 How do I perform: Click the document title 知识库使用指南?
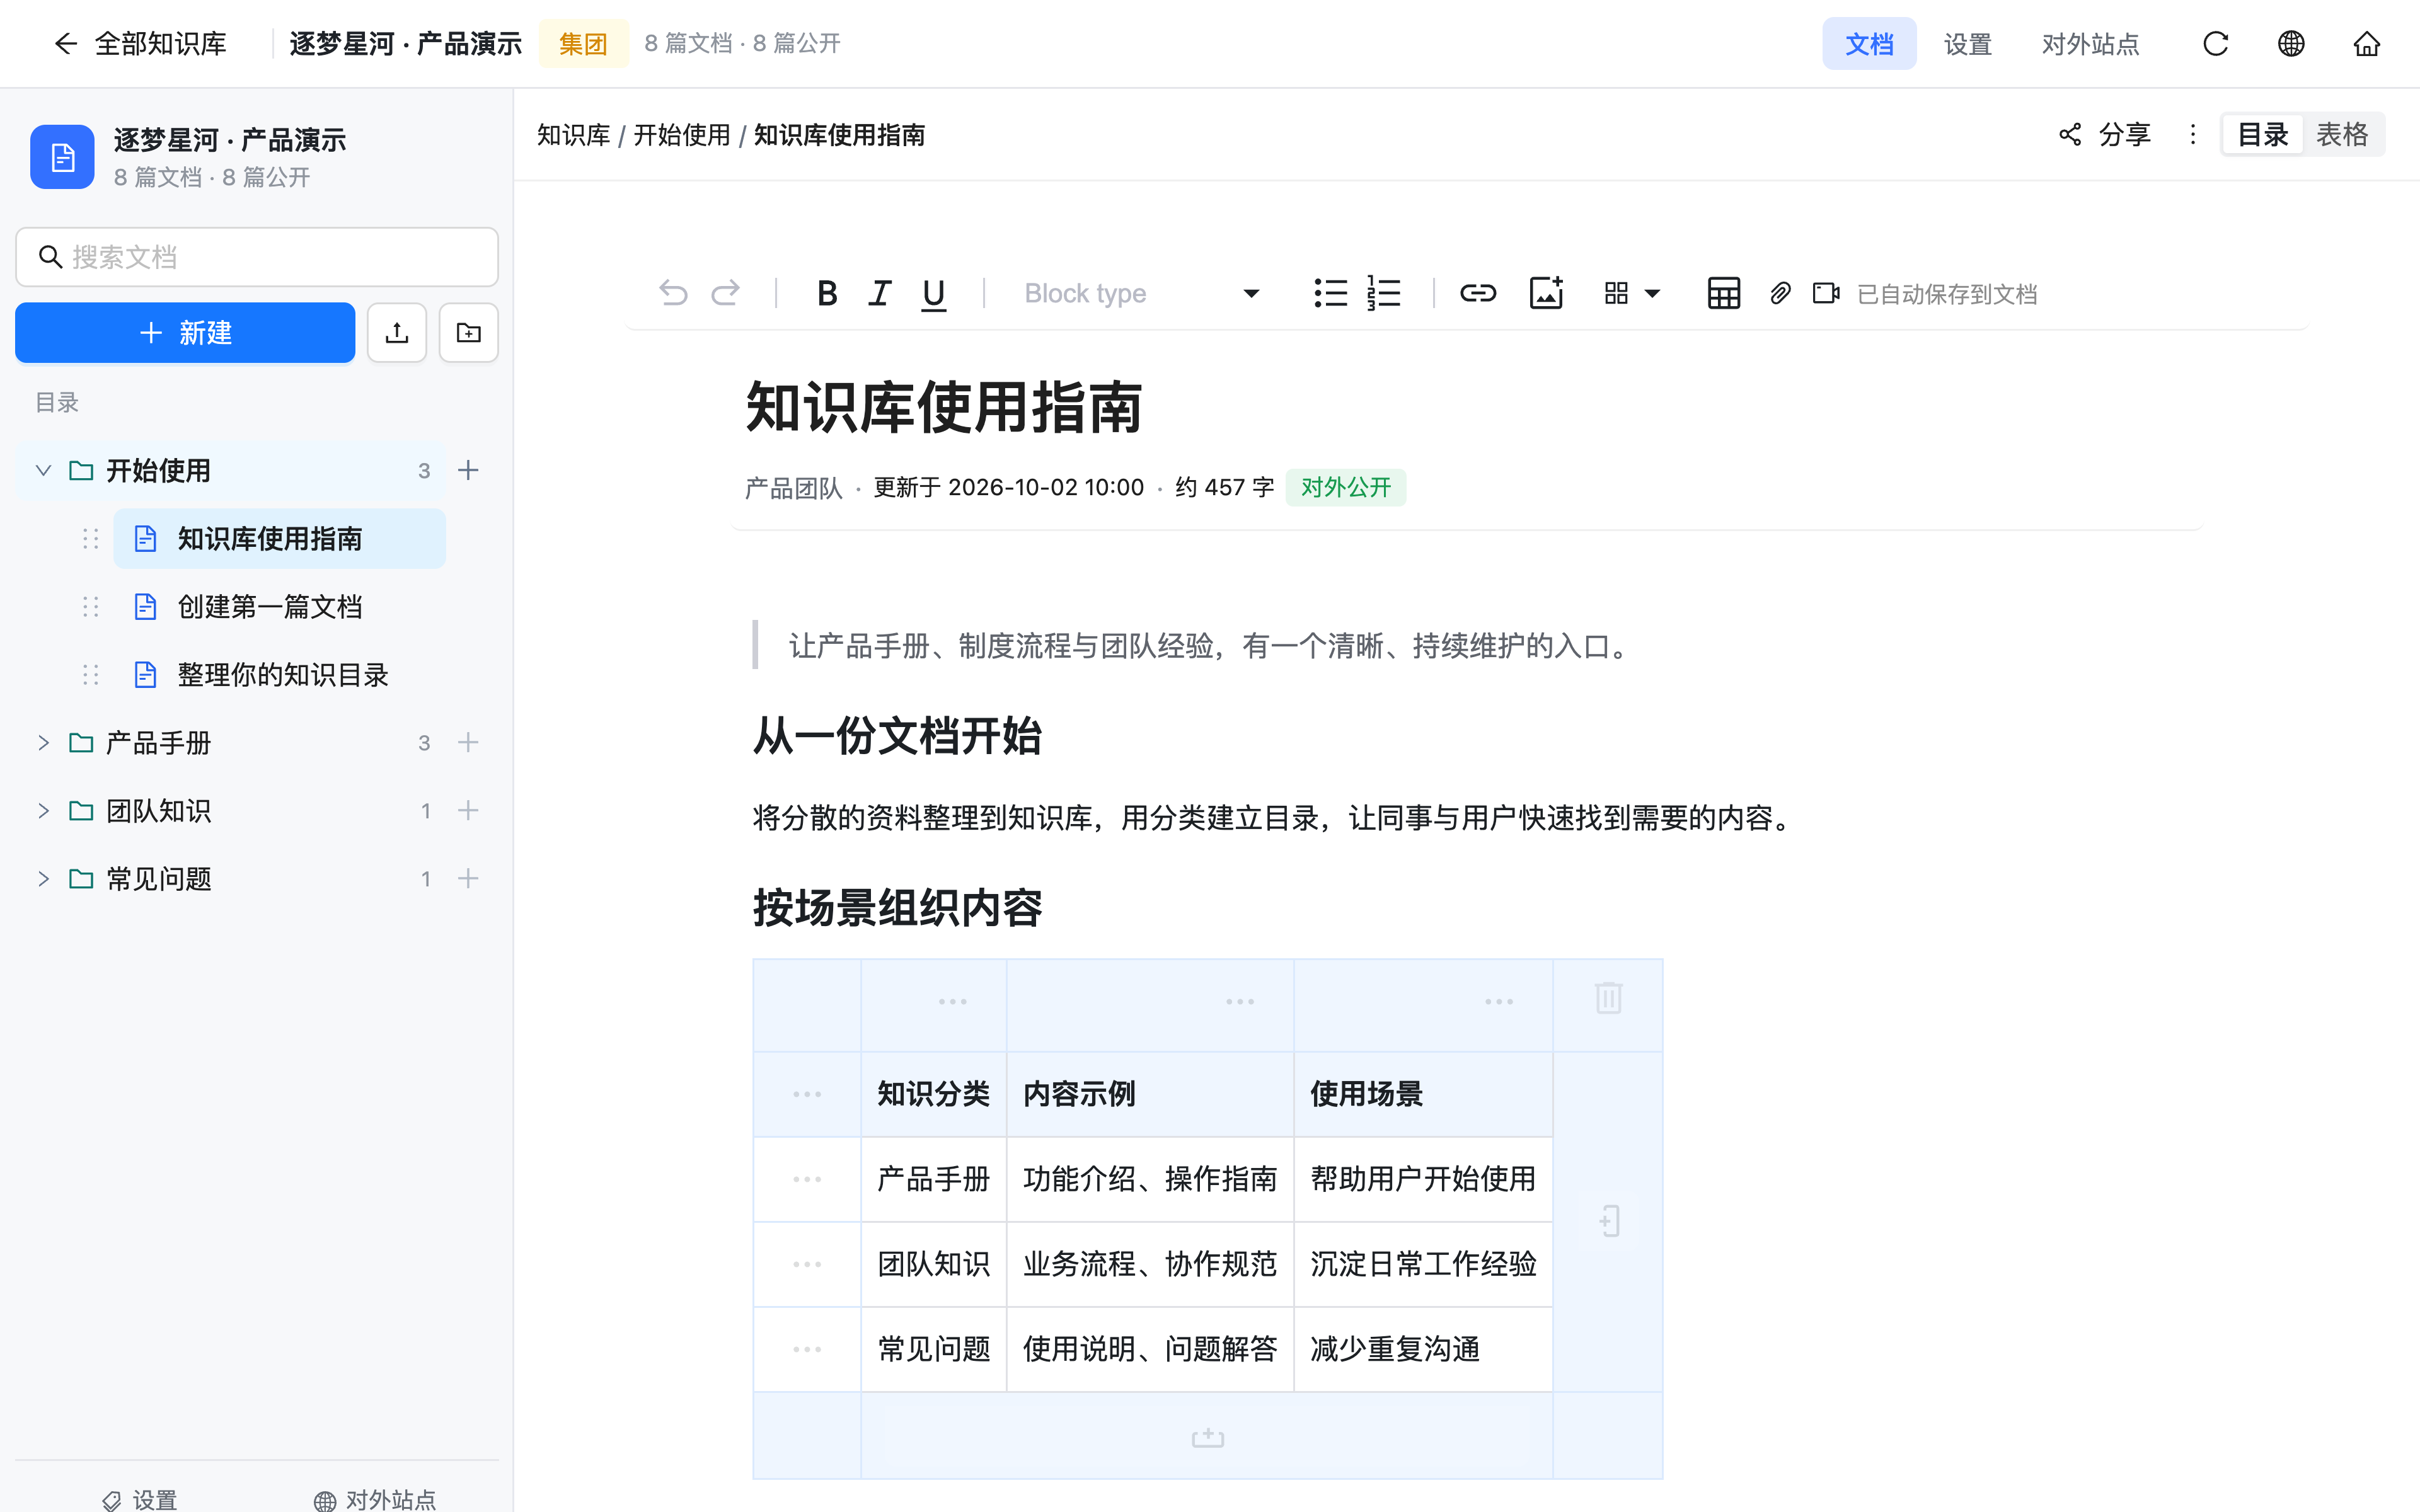click(944, 408)
